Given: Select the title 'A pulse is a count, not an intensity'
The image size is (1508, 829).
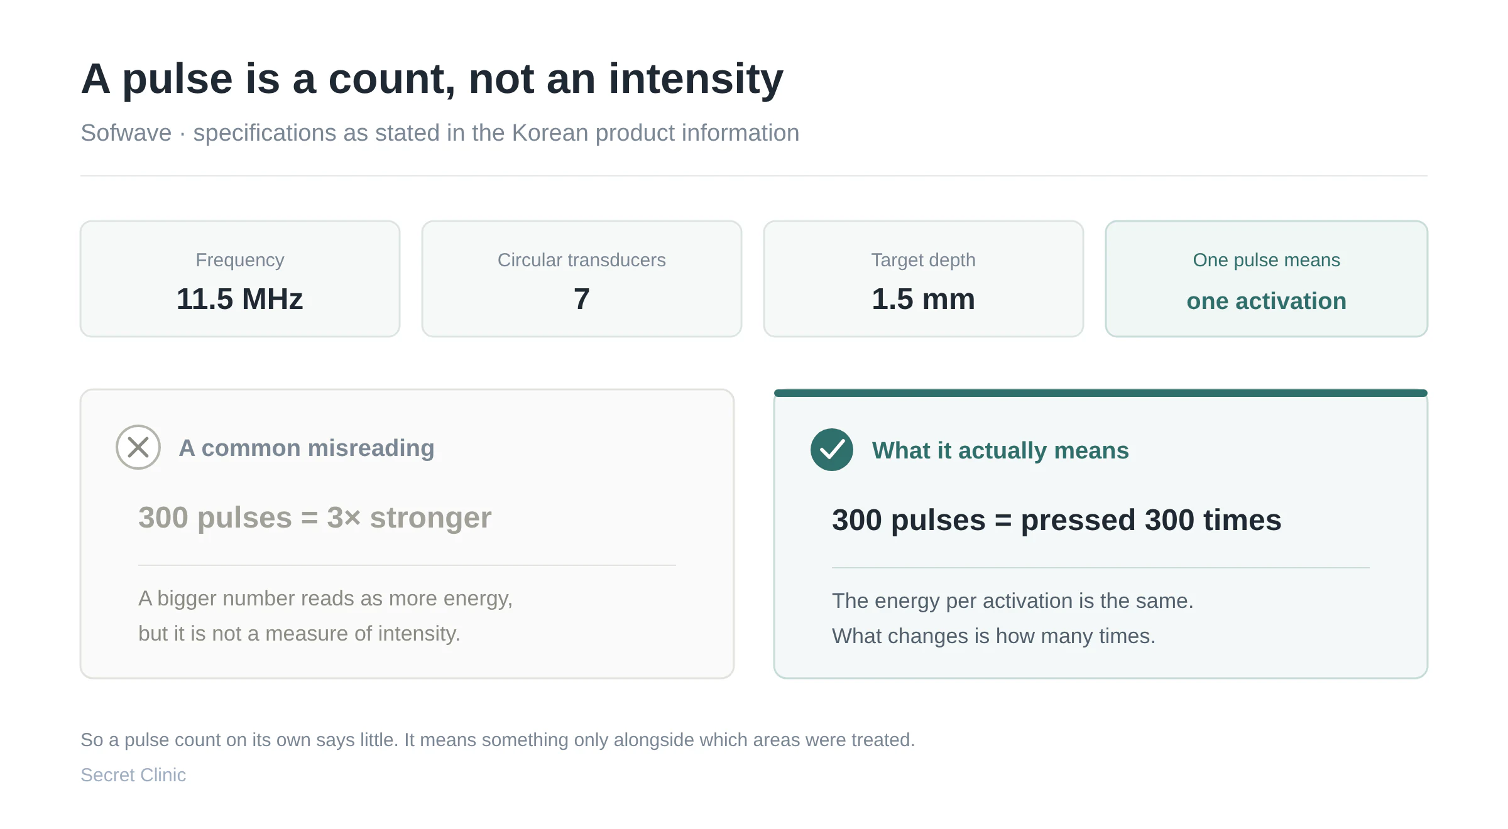Looking at the screenshot, I should click(x=432, y=79).
